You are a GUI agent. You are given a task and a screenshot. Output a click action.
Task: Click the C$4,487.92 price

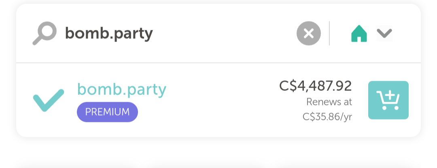point(315,86)
